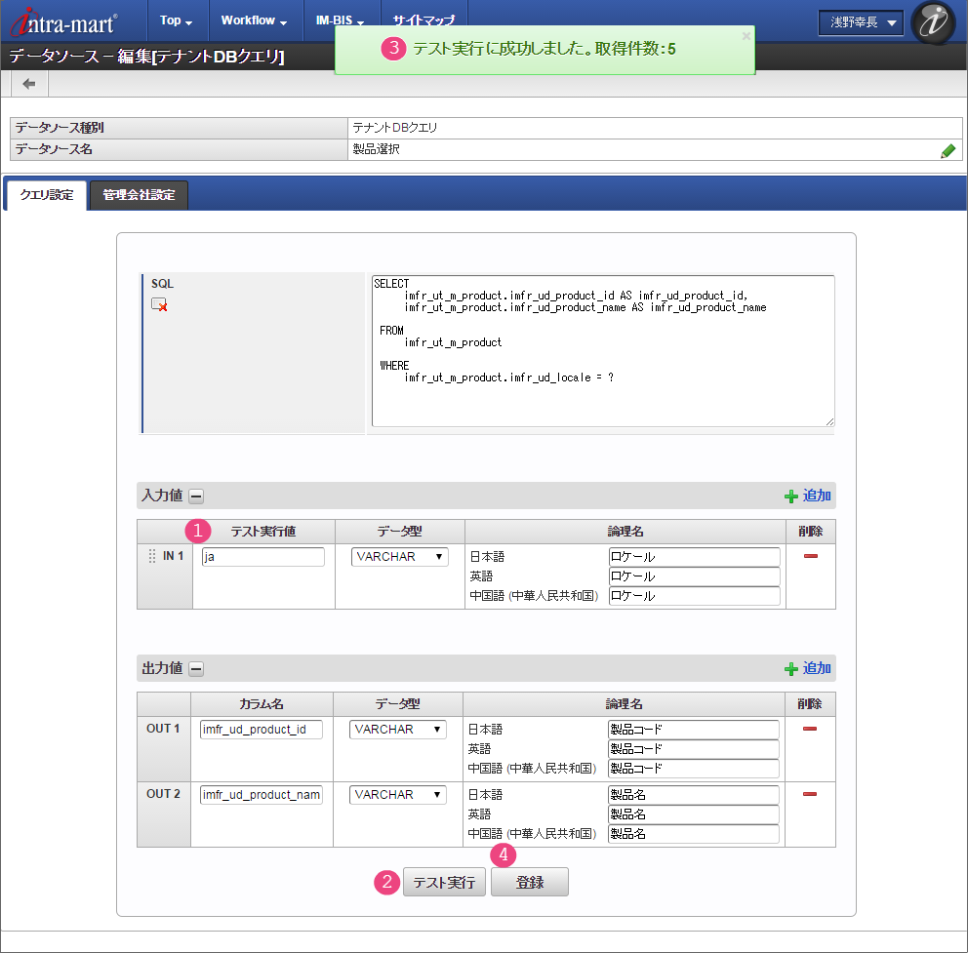Switch to the 管理会社設定 tab
Image resolution: width=968 pixels, height=953 pixels.
click(139, 195)
